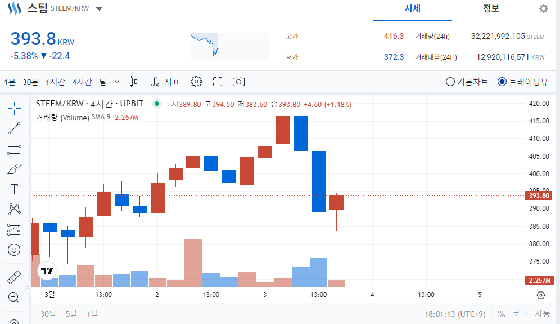Select the trend line drawing tool
Screen dimensions: 560x324
tap(14, 128)
